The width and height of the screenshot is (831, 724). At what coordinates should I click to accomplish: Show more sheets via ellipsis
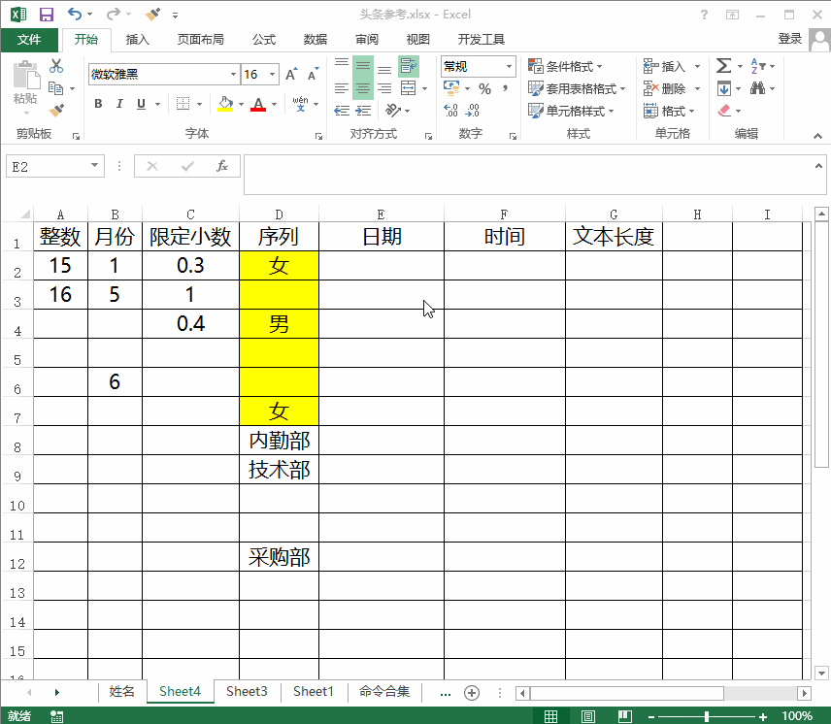pyautogui.click(x=446, y=692)
